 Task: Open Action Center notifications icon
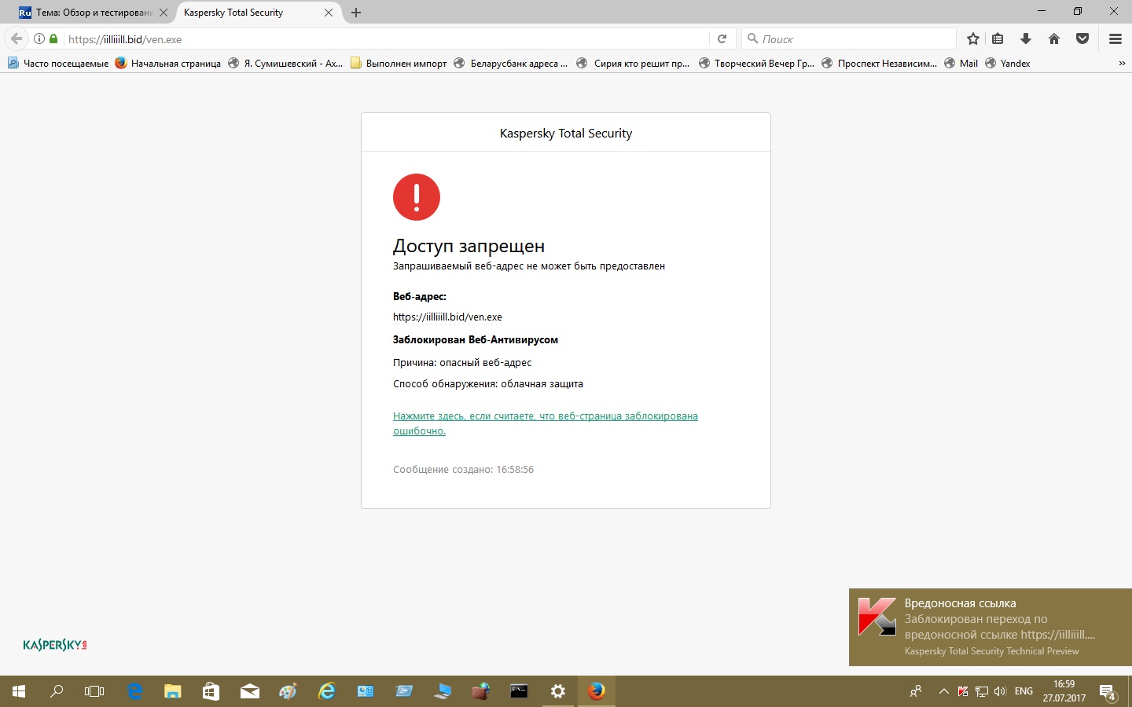[1108, 691]
